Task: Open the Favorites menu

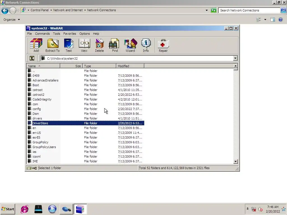Action: [x=70, y=34]
